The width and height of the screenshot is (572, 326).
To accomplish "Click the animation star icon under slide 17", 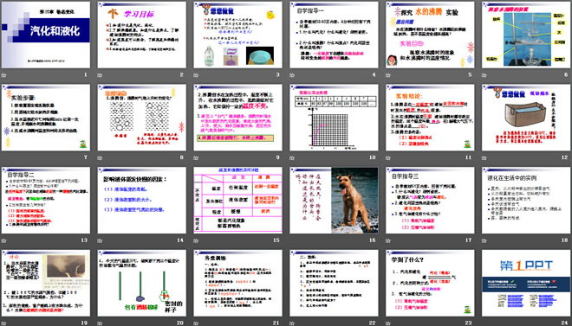I will (388, 240).
